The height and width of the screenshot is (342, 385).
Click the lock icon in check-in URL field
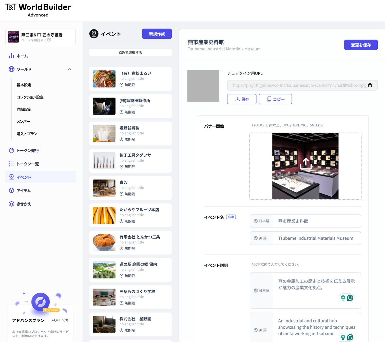[x=370, y=85]
